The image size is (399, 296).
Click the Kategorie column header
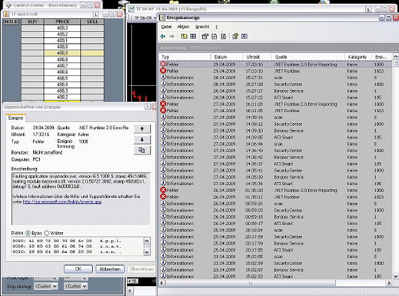tap(358, 57)
